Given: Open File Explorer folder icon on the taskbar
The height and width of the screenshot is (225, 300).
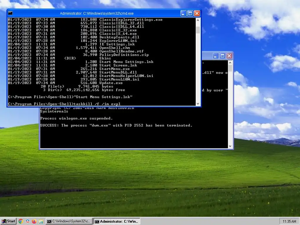Looking at the screenshot, I should click(41, 221).
